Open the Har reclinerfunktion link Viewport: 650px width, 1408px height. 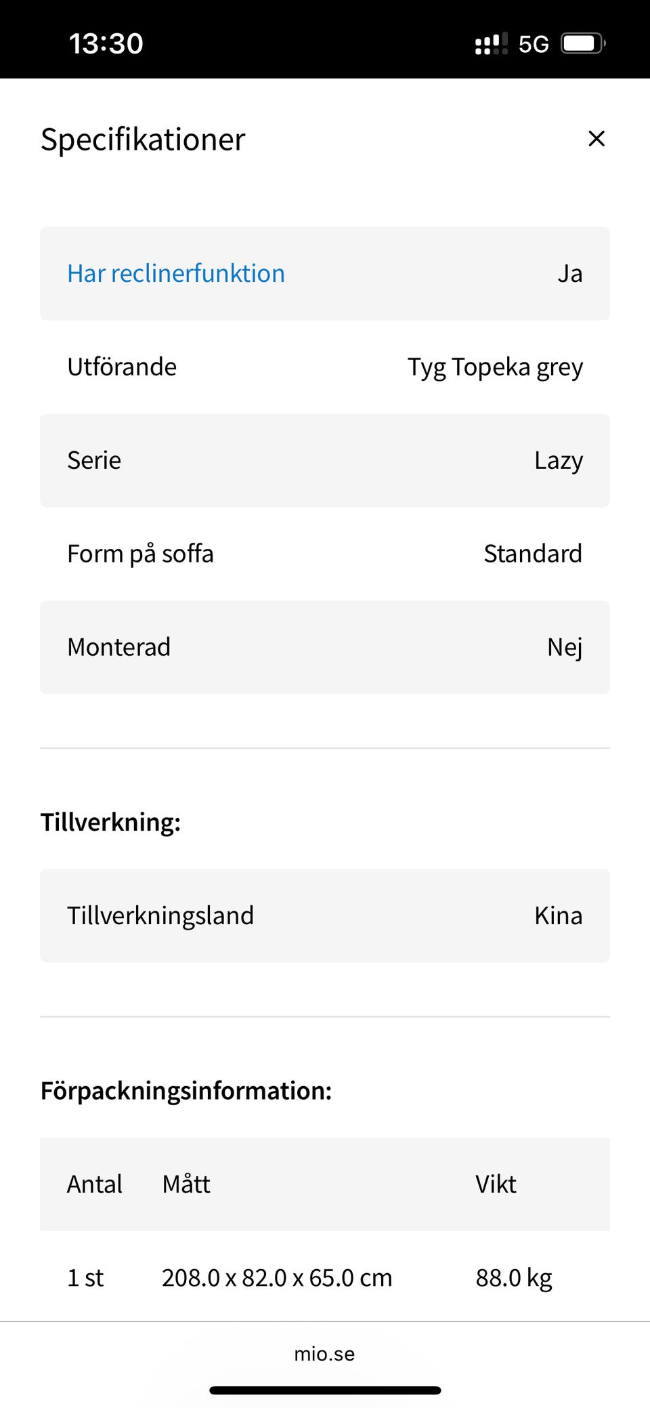click(x=176, y=274)
